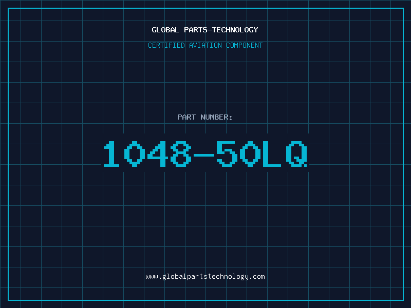411x308 pixels.
Task: Click the dash in the part number
Action: click(203, 155)
